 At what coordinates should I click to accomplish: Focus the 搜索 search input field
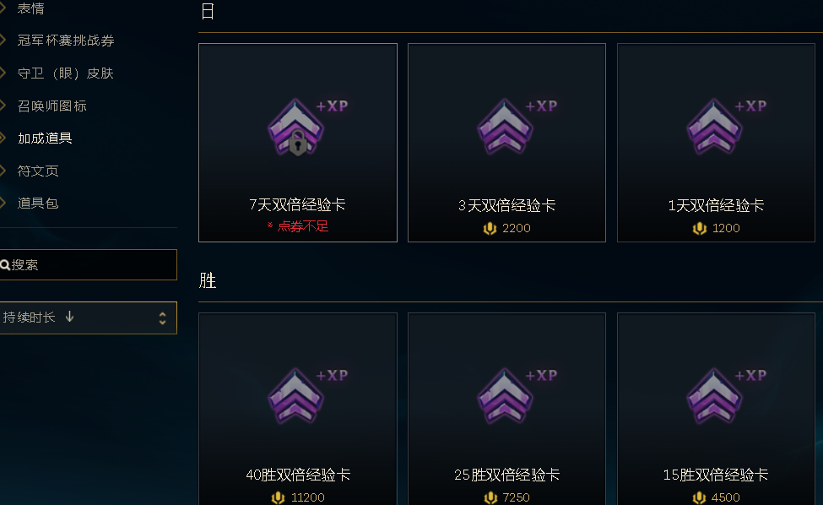click(x=88, y=264)
